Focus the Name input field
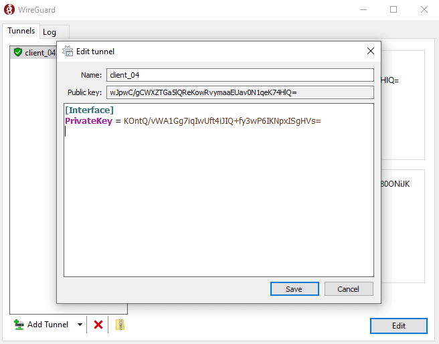This screenshot has width=439, height=344. coord(240,75)
